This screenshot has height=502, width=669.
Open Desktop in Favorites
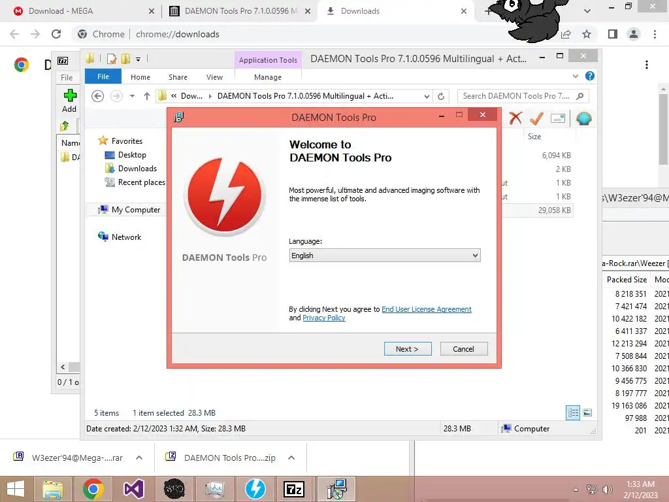132,155
